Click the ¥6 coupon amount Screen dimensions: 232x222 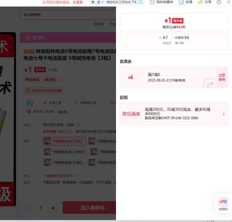click(131, 77)
